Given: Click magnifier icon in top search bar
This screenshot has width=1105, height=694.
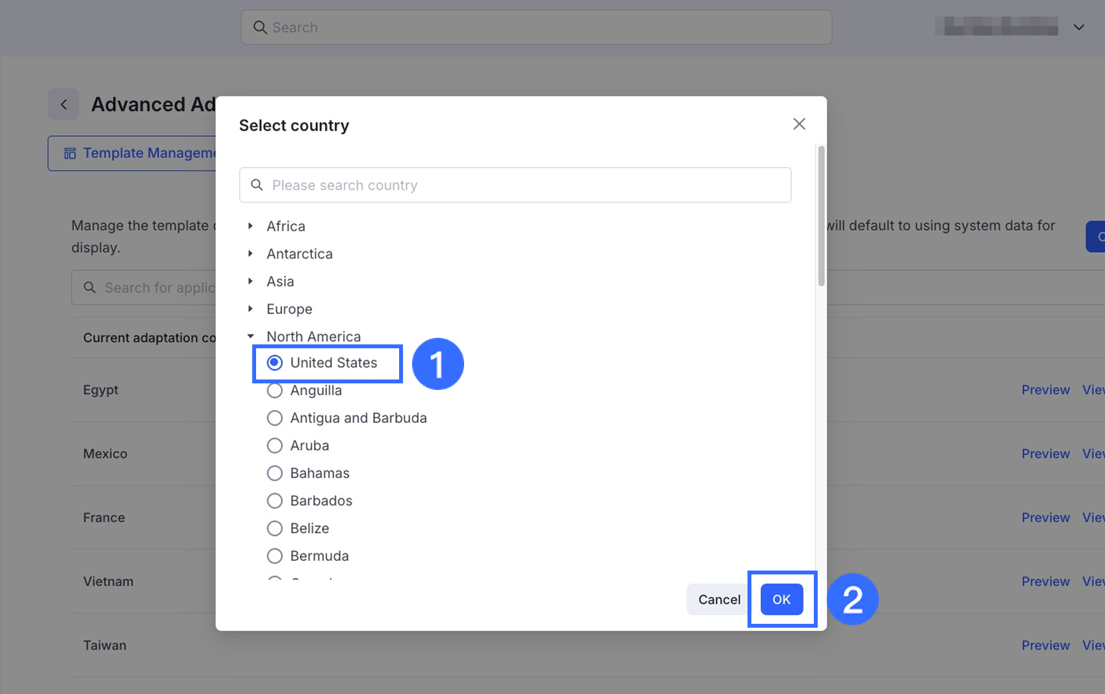Looking at the screenshot, I should pos(260,27).
